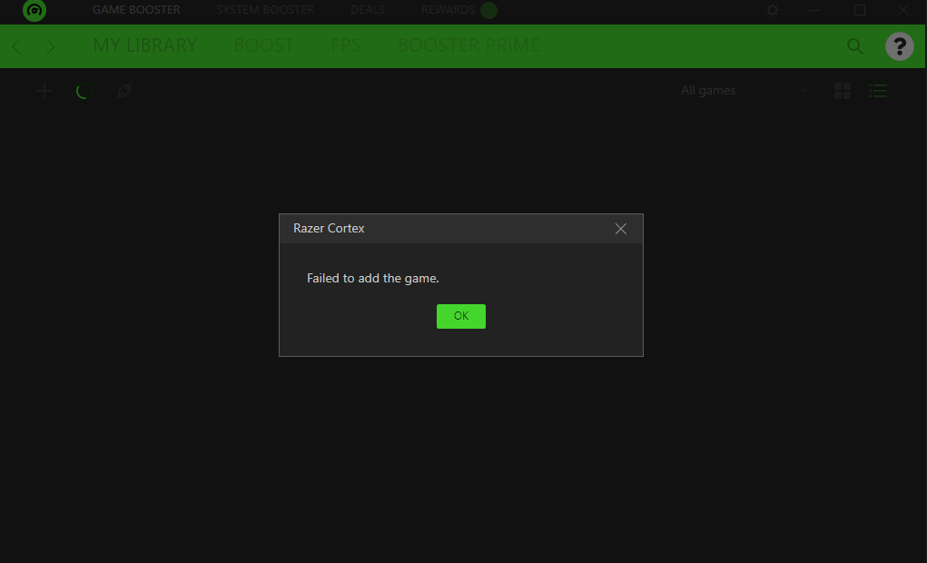This screenshot has height=563, width=927.
Task: Open settings via the gear icon
Action: pos(773,10)
